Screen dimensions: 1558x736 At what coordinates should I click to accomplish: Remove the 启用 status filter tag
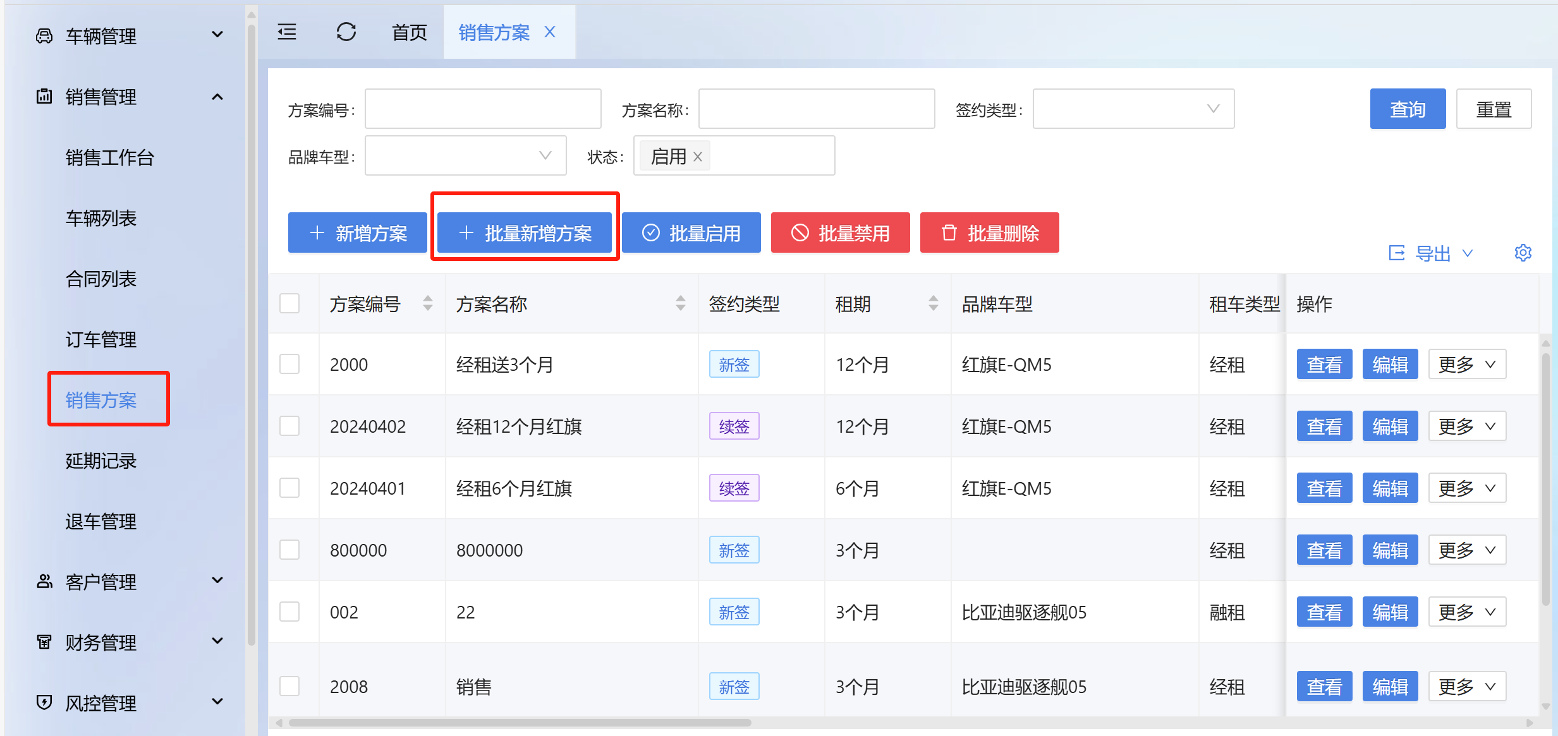[x=698, y=157]
